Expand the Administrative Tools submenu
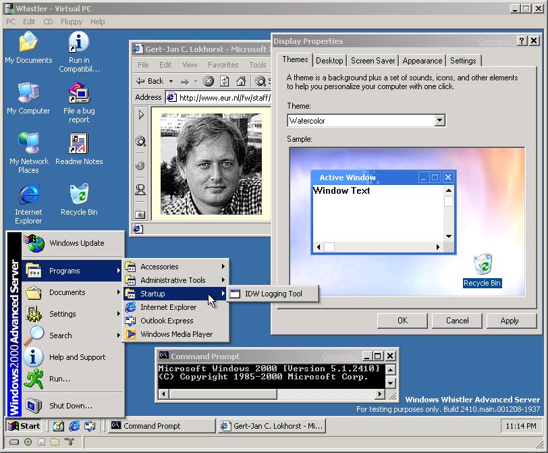 tap(176, 280)
